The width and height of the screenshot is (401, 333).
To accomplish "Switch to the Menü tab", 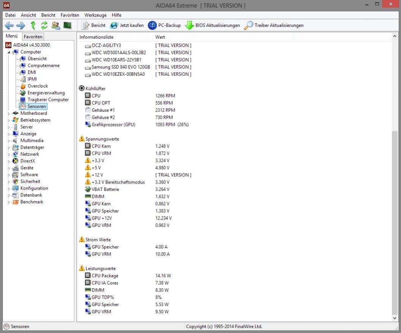I will [12, 36].
